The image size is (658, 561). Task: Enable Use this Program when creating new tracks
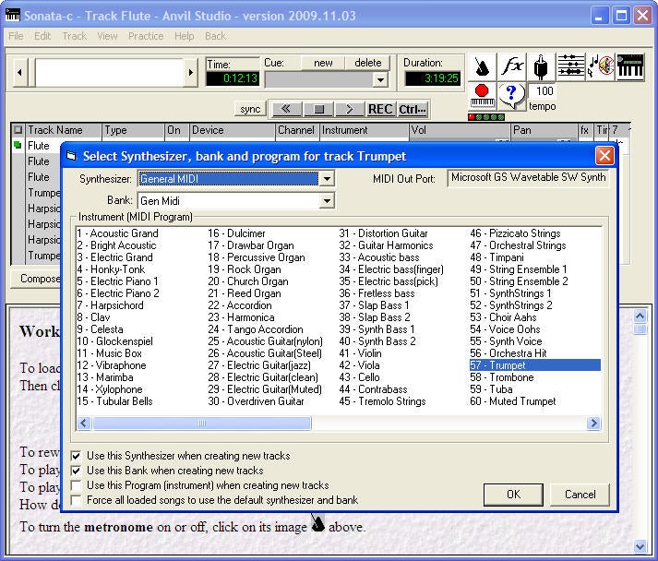(x=76, y=485)
